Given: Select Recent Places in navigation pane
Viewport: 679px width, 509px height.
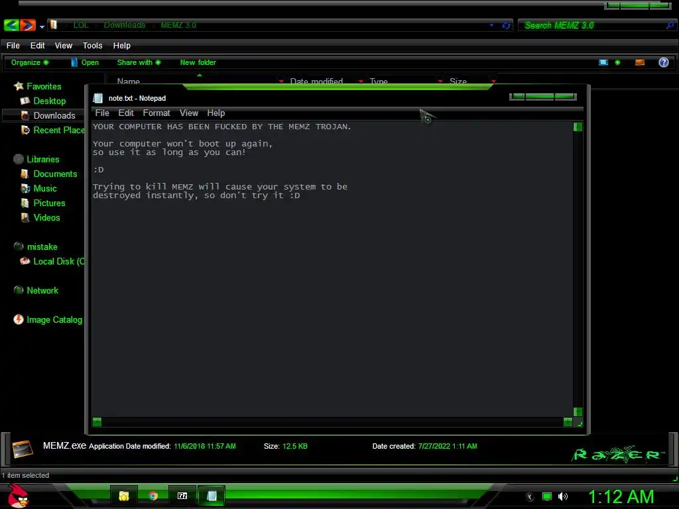Looking at the screenshot, I should pos(52,130).
